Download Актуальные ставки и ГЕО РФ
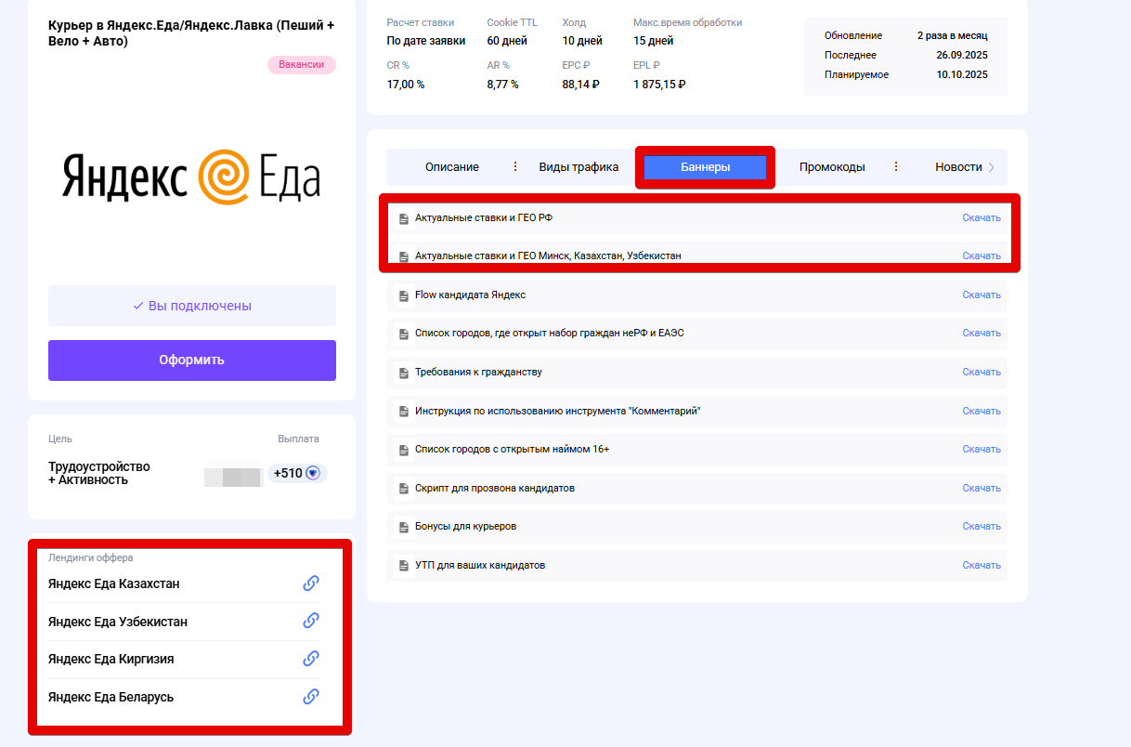This screenshot has height=747, width=1131. [x=981, y=217]
